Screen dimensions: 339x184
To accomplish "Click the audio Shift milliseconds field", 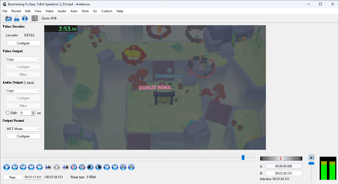I will click(x=26, y=113).
